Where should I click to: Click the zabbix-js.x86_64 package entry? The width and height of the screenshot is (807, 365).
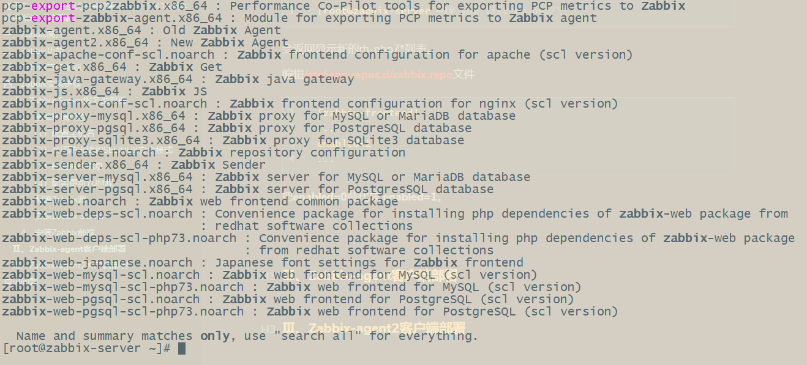(60, 92)
